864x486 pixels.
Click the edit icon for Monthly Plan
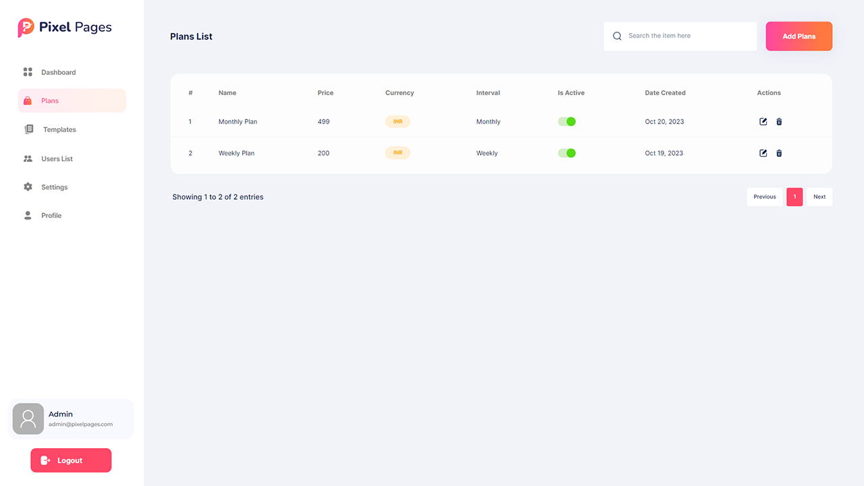tap(763, 122)
